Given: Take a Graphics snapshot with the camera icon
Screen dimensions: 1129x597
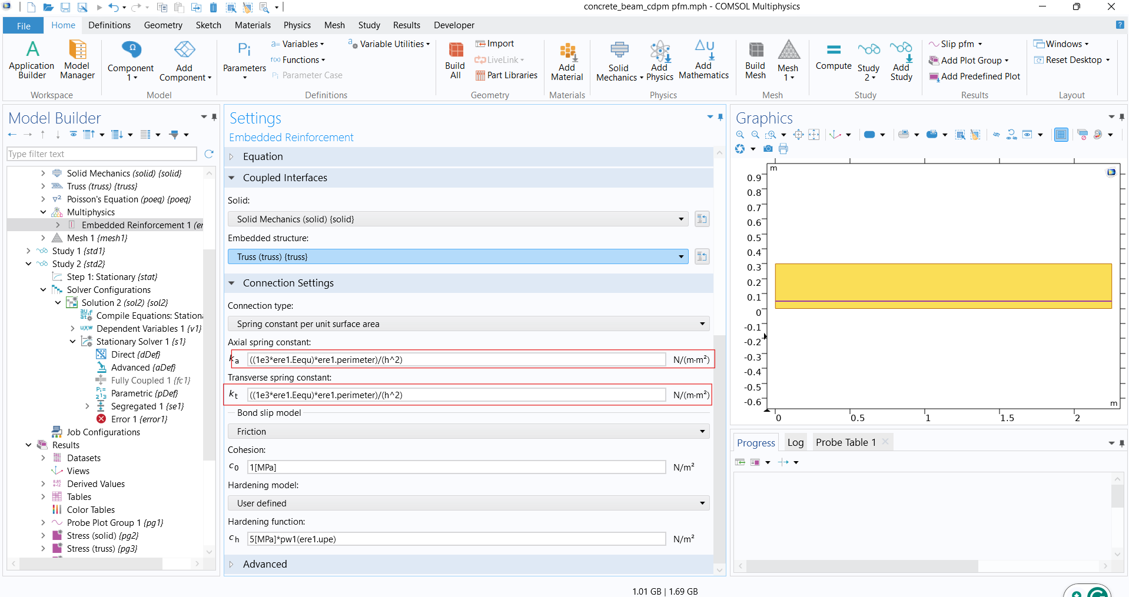Looking at the screenshot, I should tap(768, 149).
